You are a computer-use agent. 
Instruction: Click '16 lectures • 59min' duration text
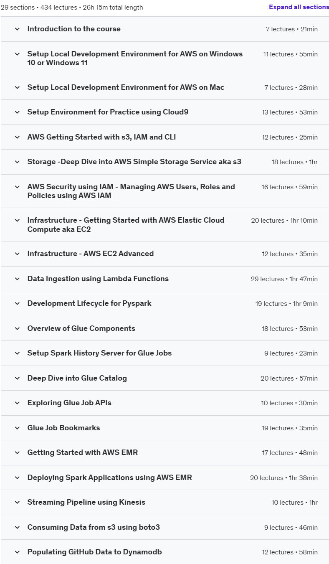(290, 187)
